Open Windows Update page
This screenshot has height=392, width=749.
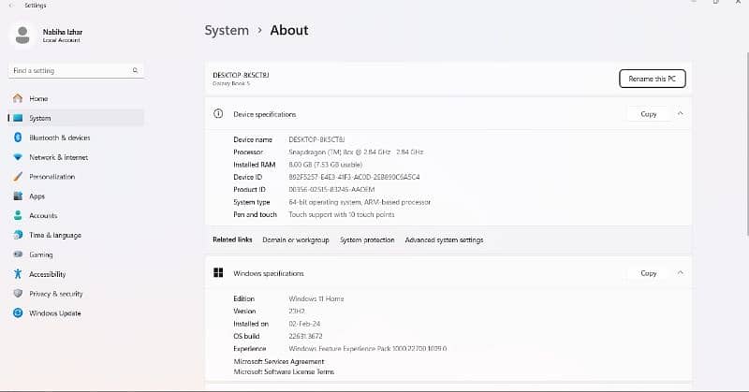[x=54, y=313]
